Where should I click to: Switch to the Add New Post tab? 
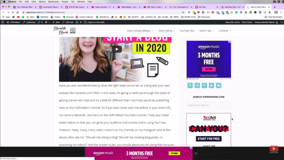(x=232, y=7)
